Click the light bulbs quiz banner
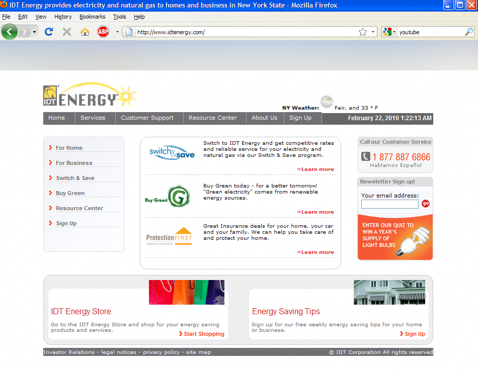 click(x=395, y=237)
